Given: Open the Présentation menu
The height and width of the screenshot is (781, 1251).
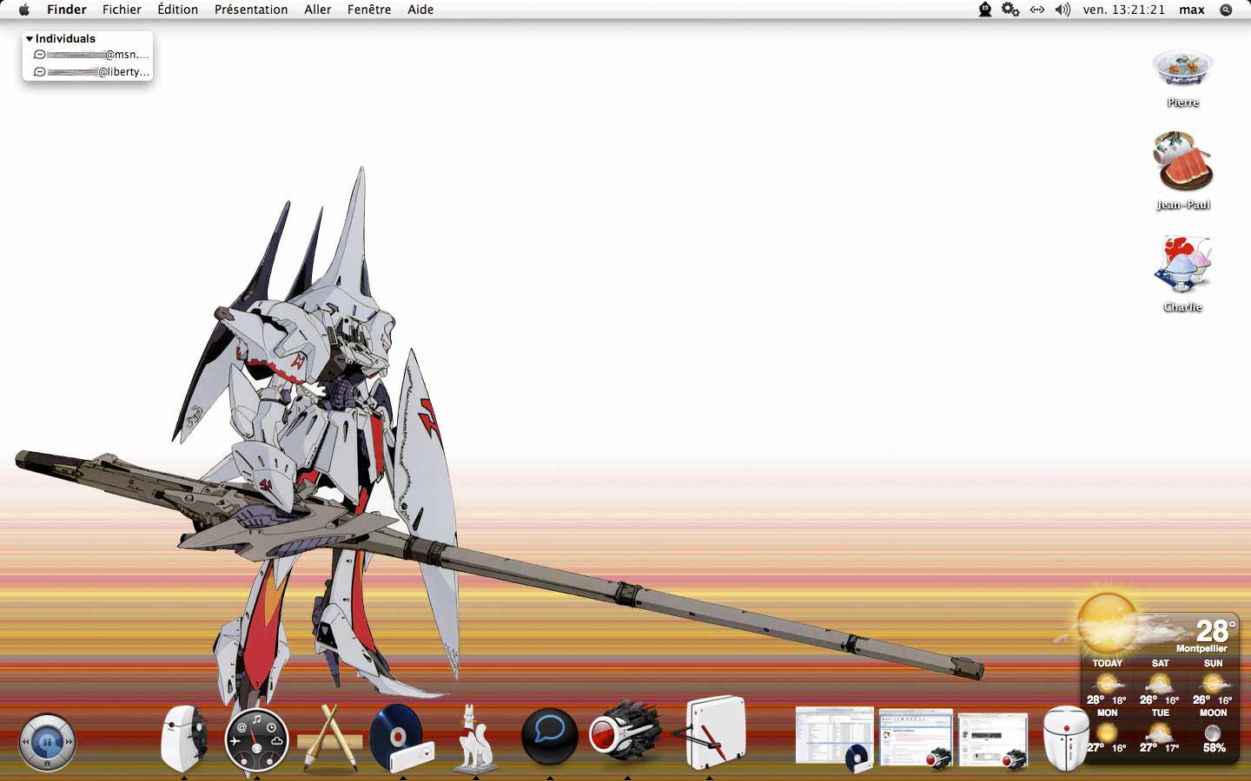Looking at the screenshot, I should coord(251,10).
